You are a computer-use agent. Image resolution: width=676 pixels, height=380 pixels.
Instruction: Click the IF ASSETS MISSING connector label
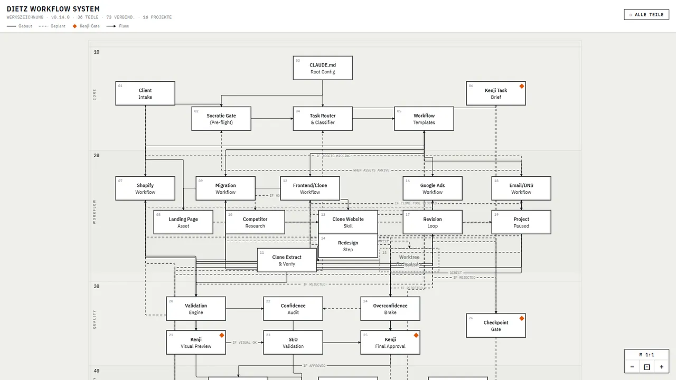coord(333,156)
